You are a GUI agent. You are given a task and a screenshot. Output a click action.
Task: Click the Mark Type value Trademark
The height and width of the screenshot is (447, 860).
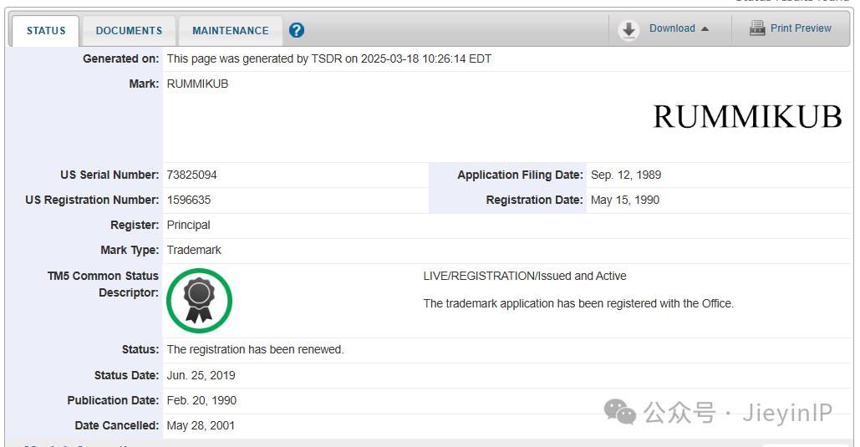pyautogui.click(x=194, y=250)
